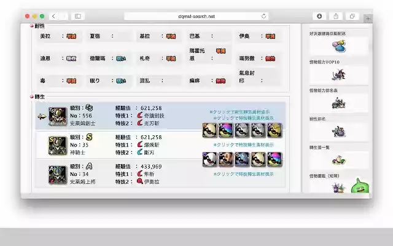Click the 半減 badge next to 美拉

point(71,36)
